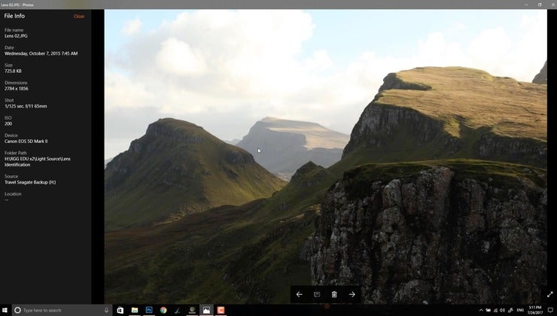Go to the previous photo arrow
The width and height of the screenshot is (557, 316).
click(x=299, y=294)
